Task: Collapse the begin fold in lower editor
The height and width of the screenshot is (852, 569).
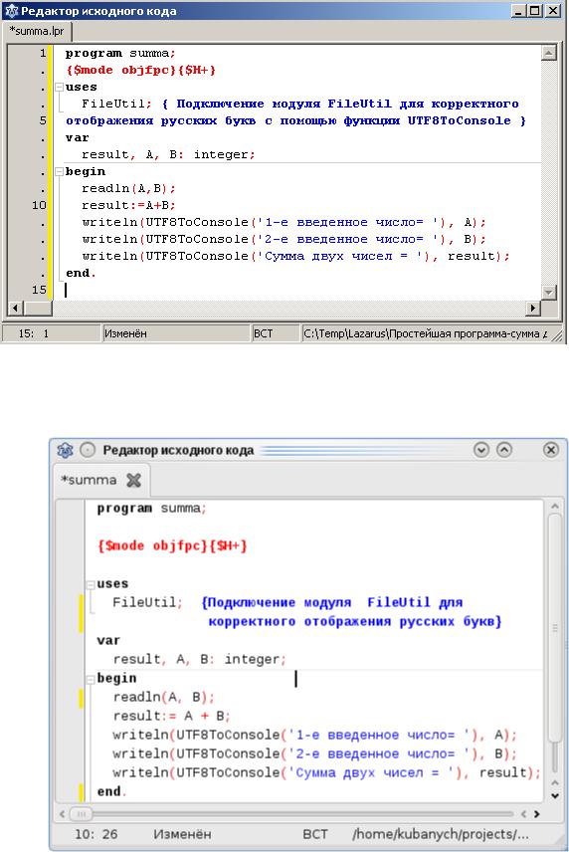Action: pos(91,679)
